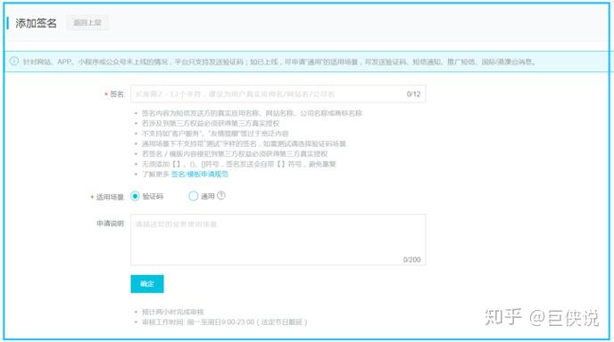Click the 确定 confirm button

click(147, 284)
